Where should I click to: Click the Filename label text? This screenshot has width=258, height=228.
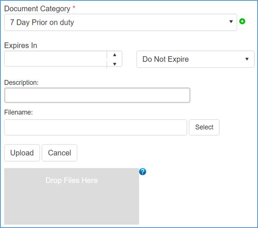click(x=18, y=112)
